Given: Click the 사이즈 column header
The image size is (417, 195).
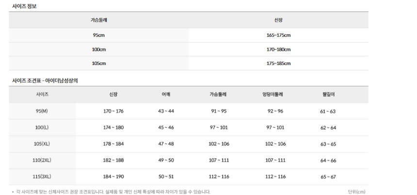Looking at the screenshot, I should coord(42,94).
